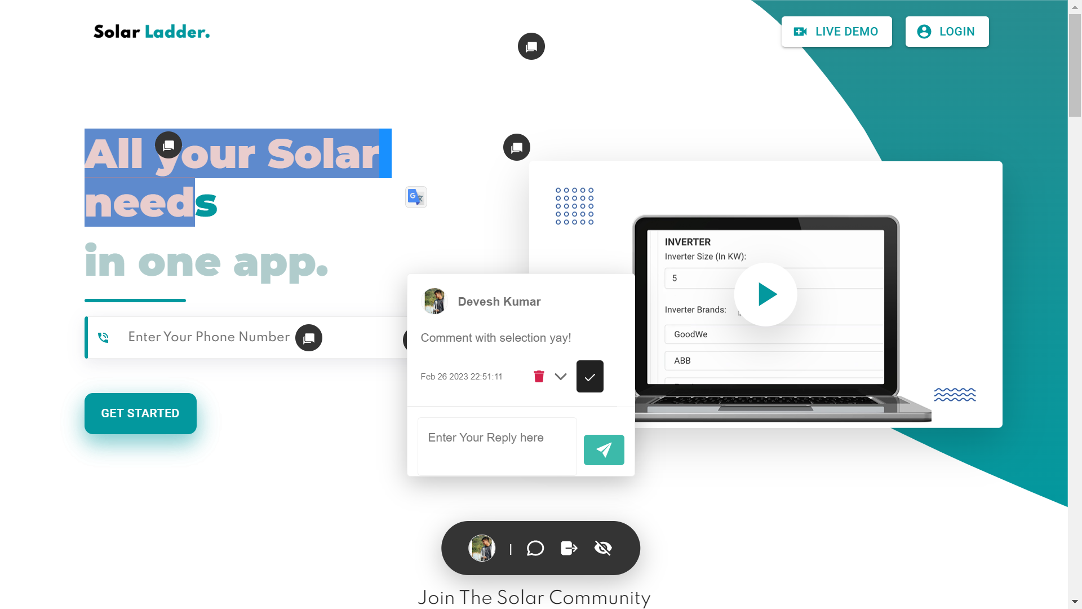Expand the comment dropdown chevron
This screenshot has width=1082, height=609.
[x=561, y=376]
